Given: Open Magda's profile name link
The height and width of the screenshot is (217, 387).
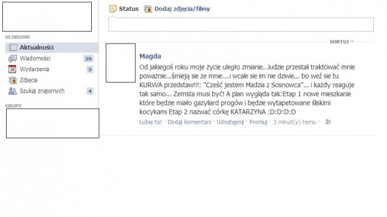Looking at the screenshot, I should (x=150, y=56).
